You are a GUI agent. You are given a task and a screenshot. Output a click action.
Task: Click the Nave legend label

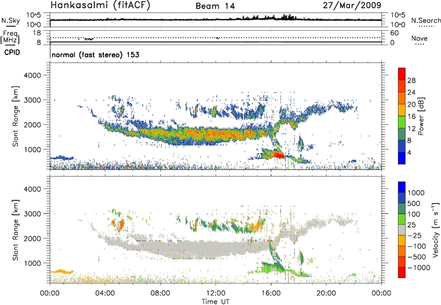point(420,39)
